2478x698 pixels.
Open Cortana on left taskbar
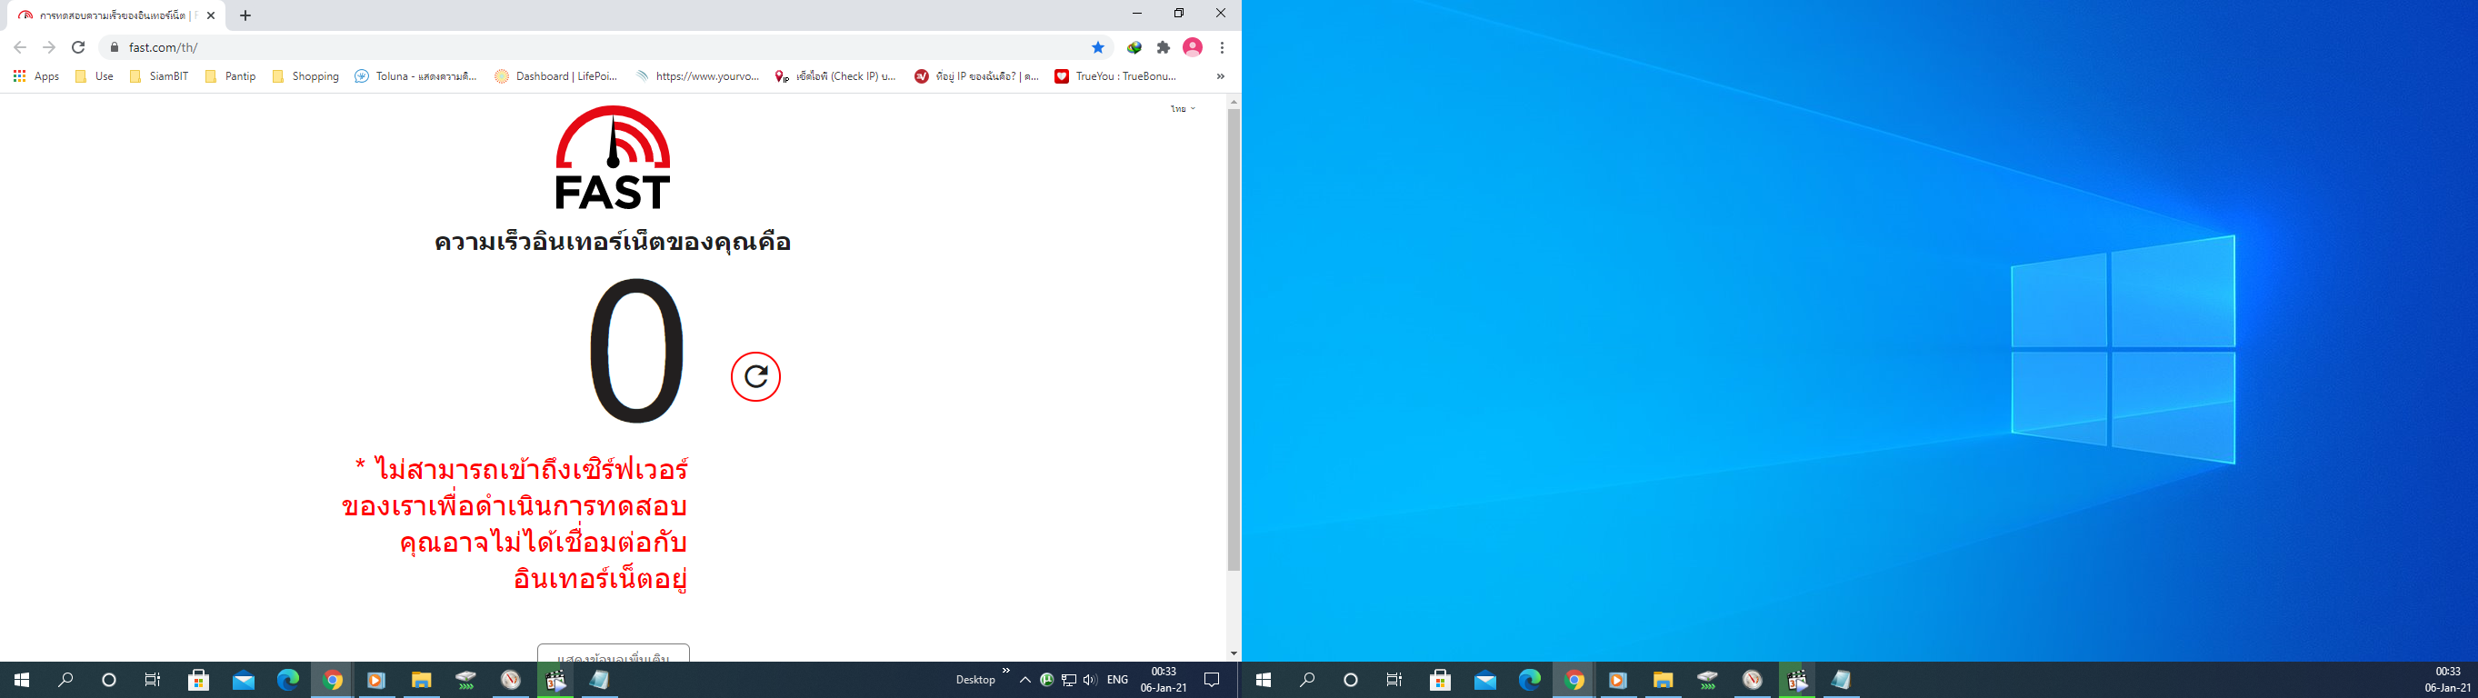[x=109, y=680]
